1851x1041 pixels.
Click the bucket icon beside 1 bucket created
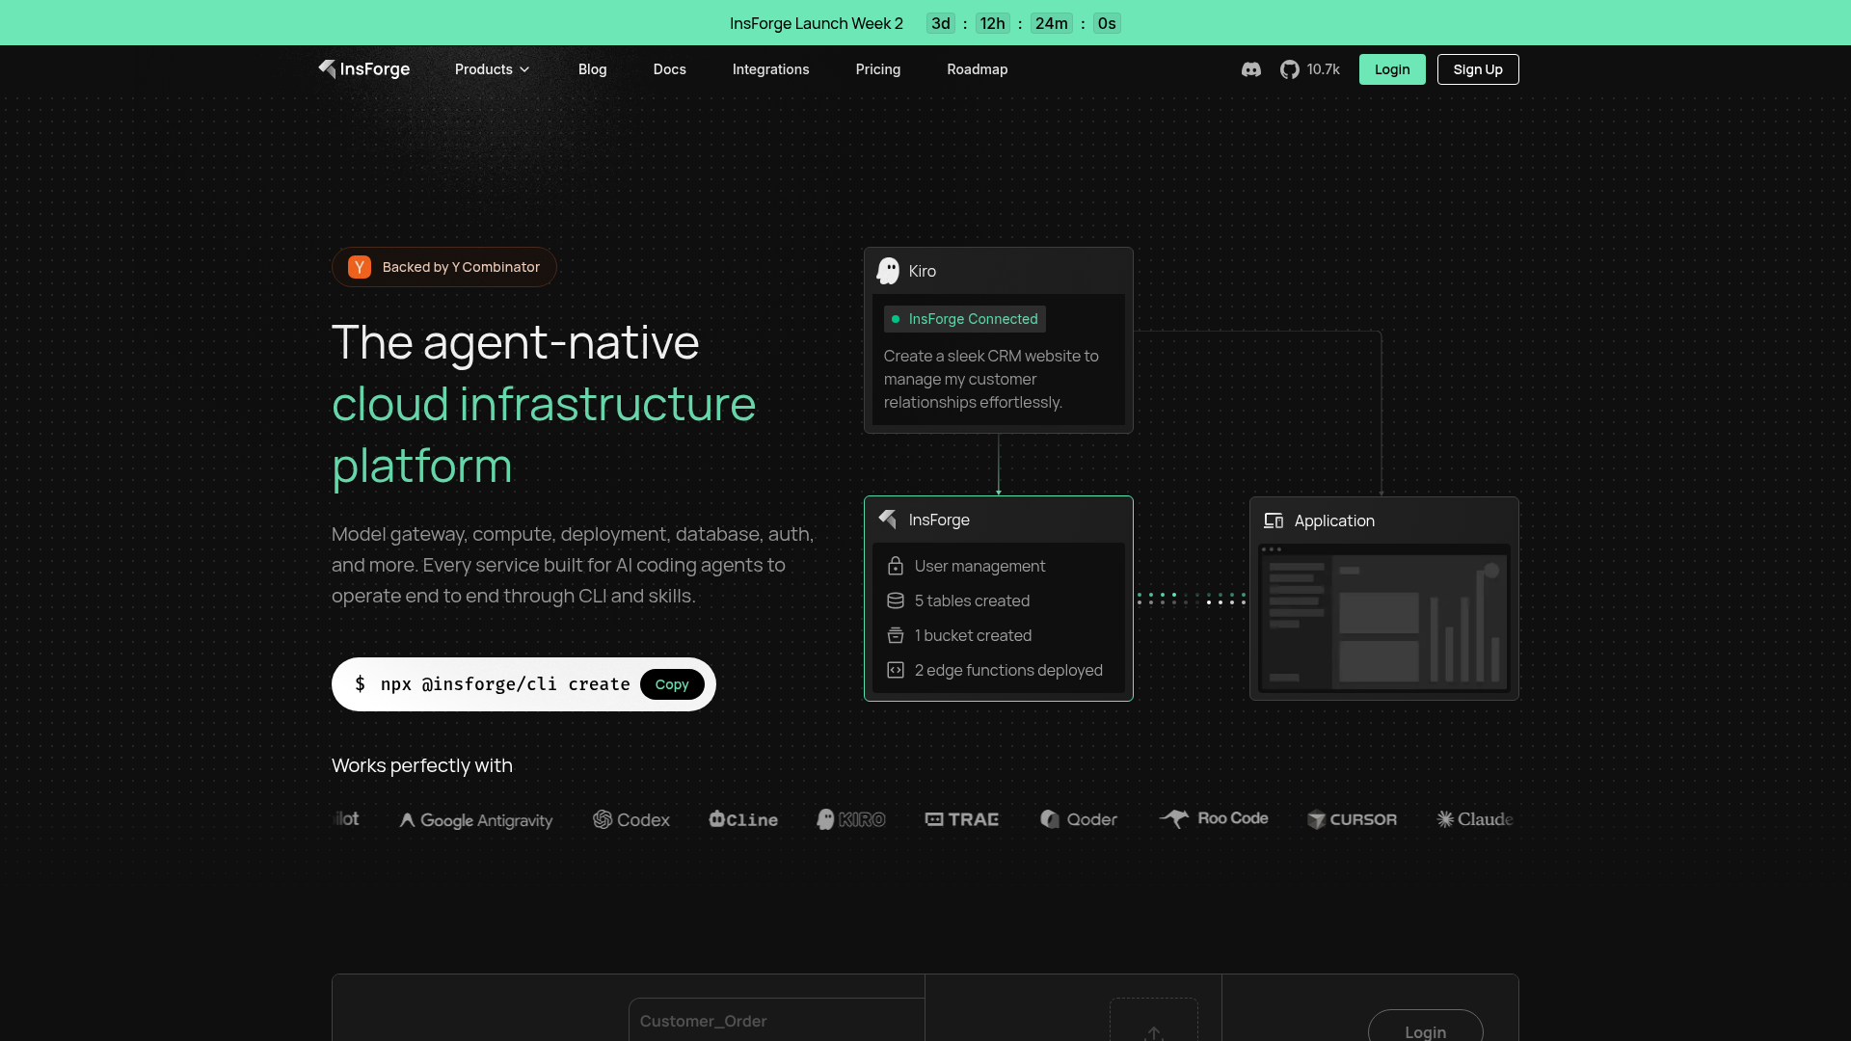[x=896, y=635]
